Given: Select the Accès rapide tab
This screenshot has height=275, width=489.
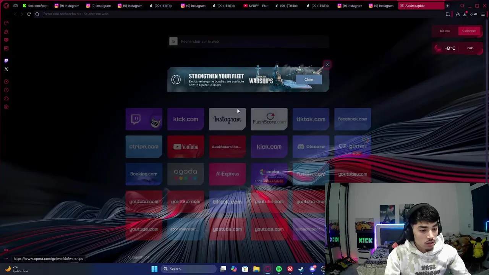Looking at the screenshot, I should pos(420,6).
